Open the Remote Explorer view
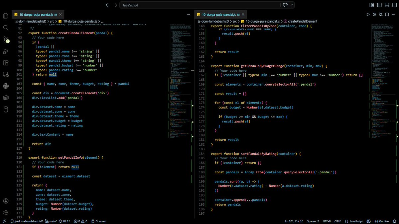 (6, 74)
